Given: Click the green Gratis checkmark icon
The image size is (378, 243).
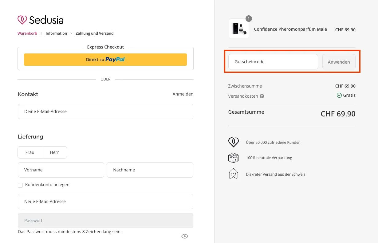Looking at the screenshot, I should click(x=339, y=96).
